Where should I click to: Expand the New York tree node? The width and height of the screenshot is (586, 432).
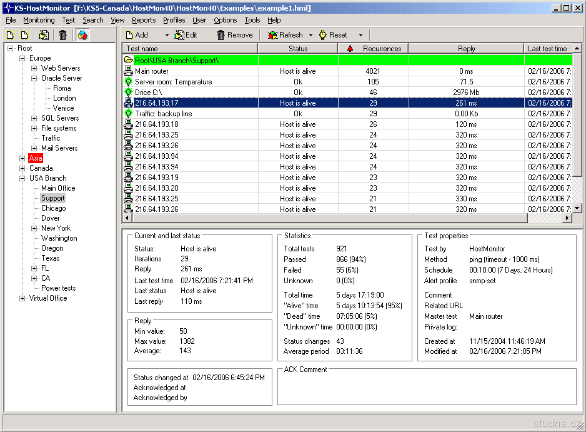point(34,228)
